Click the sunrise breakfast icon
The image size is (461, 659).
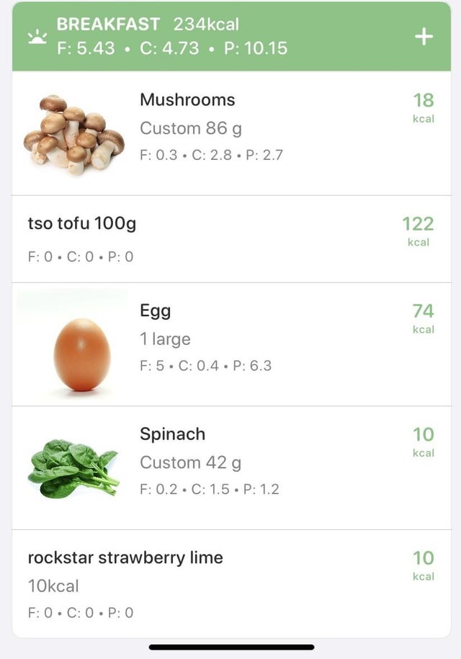pyautogui.click(x=37, y=37)
